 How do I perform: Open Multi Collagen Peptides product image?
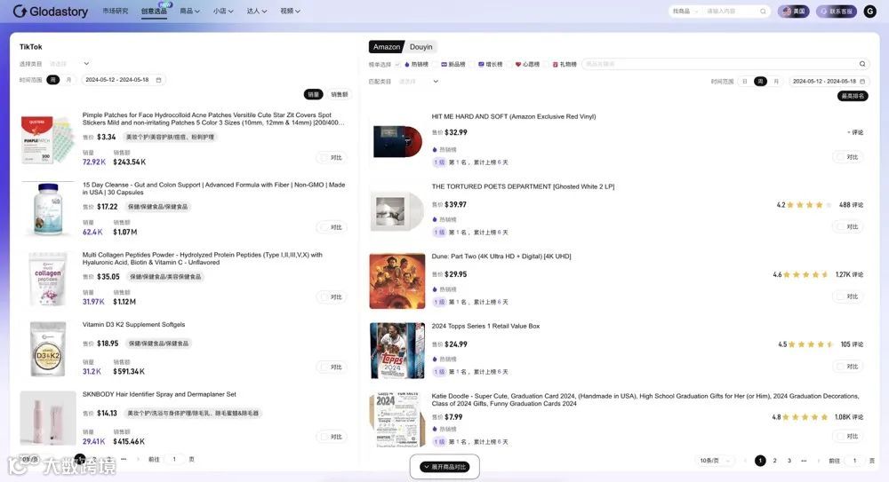click(x=48, y=280)
